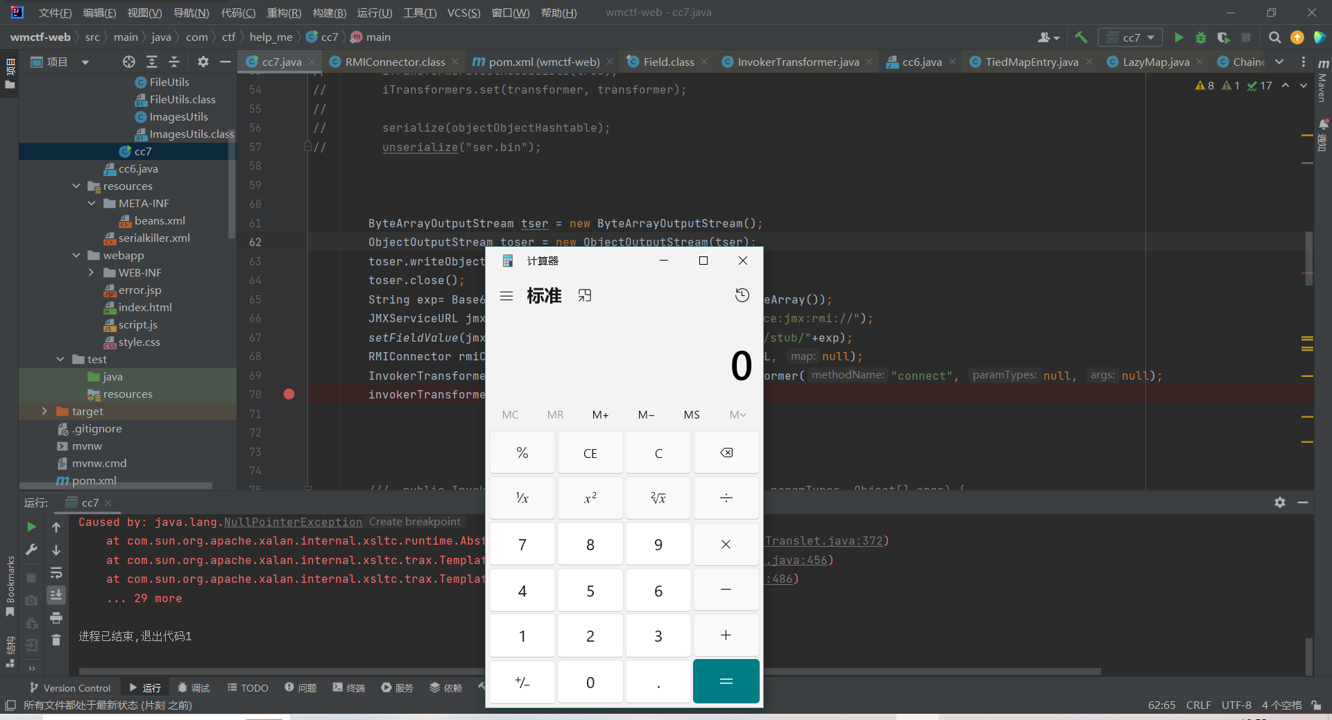Select index.html in project tree
1332x720 pixels.
[x=144, y=307]
